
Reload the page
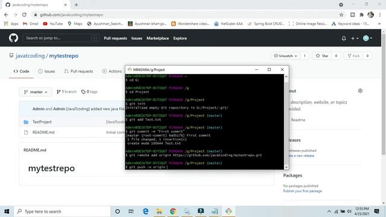point(24,14)
